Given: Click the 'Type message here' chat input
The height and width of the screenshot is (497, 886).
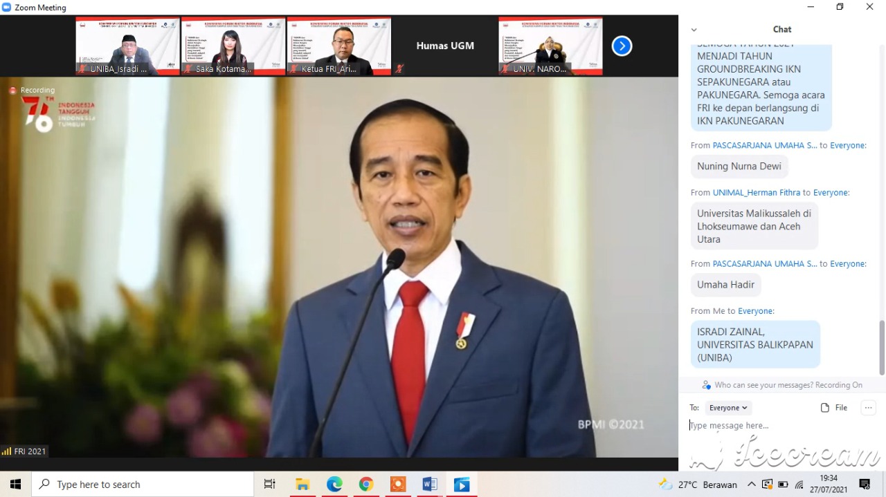Looking at the screenshot, I should 775,426.
